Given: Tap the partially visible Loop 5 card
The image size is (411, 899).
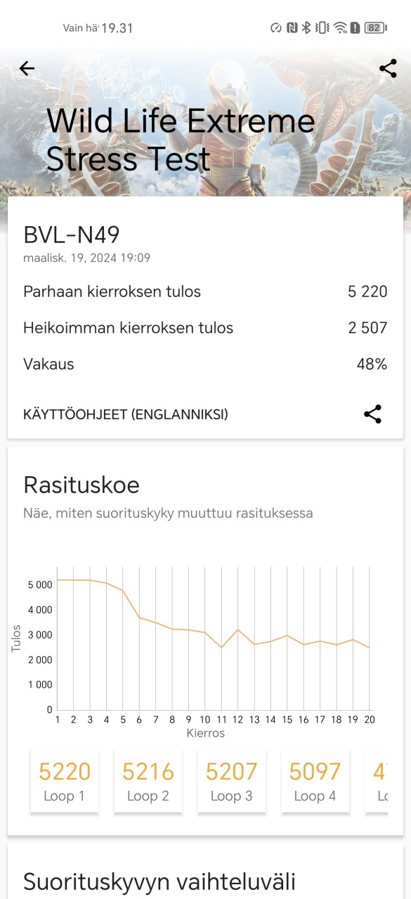Looking at the screenshot, I should click(377, 781).
